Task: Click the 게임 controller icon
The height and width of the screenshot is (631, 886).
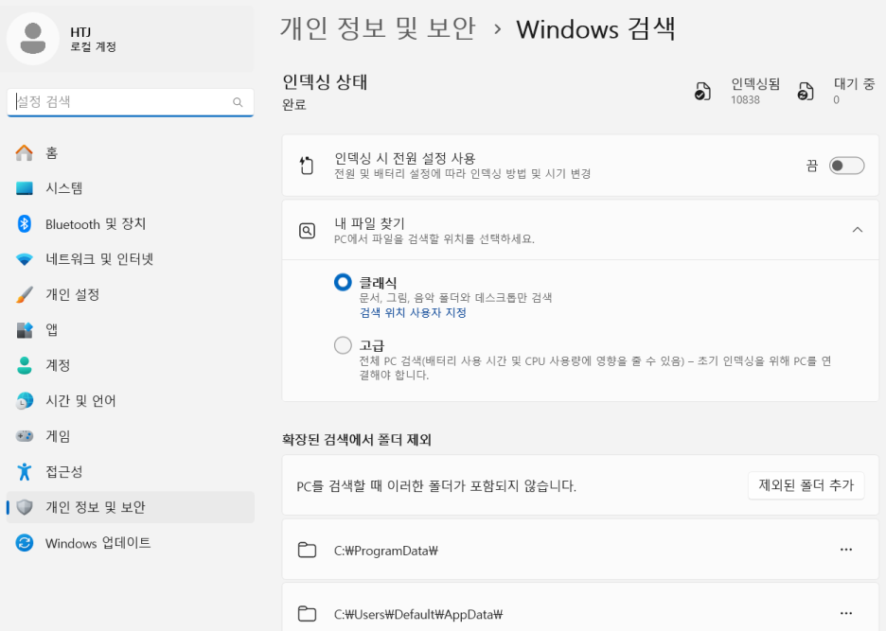Action: point(25,436)
